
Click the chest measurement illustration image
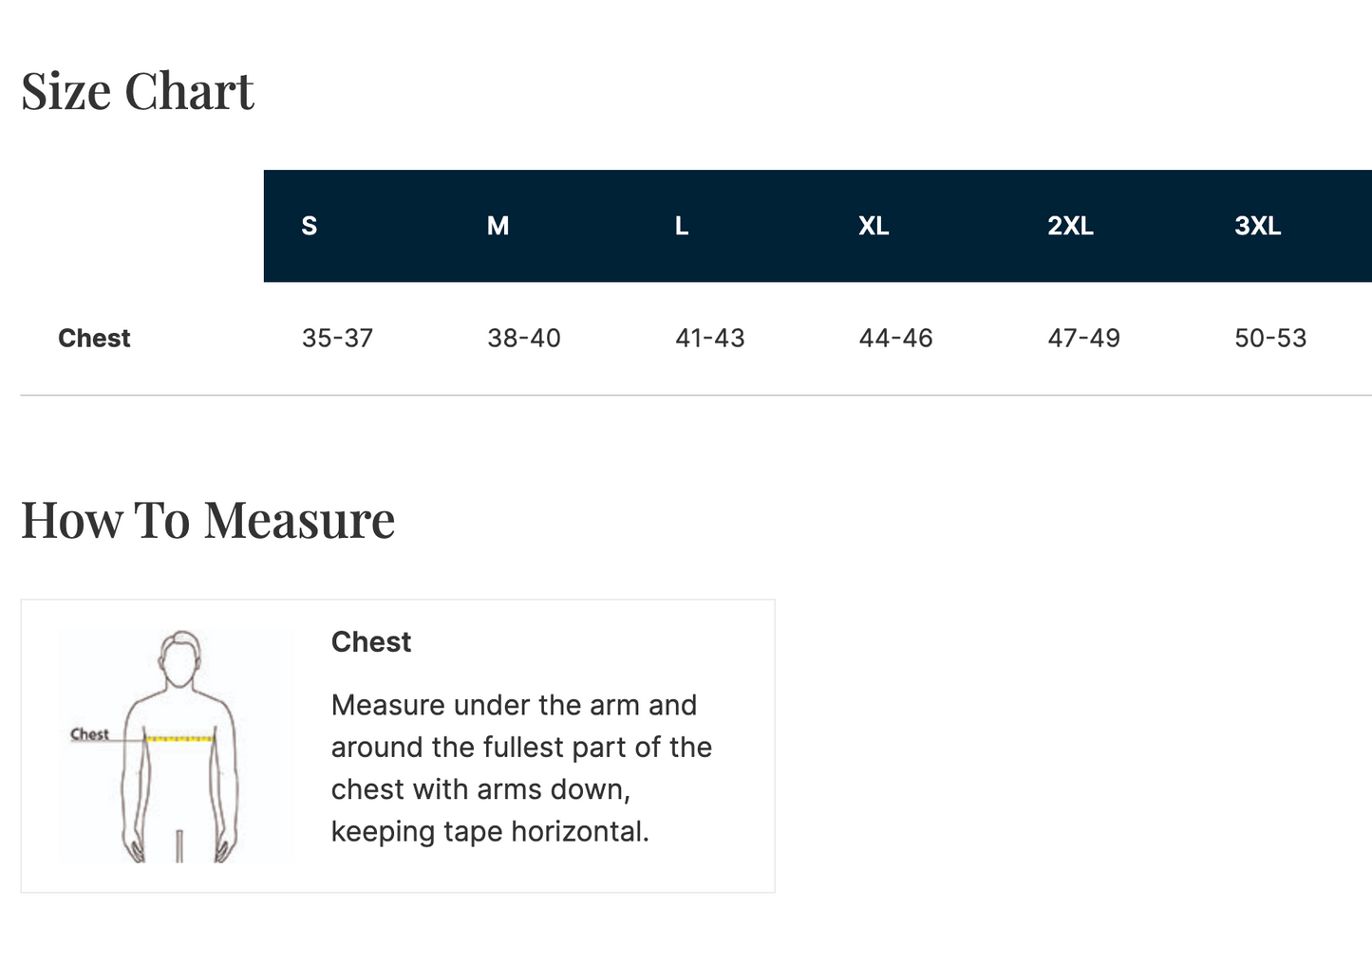click(176, 747)
